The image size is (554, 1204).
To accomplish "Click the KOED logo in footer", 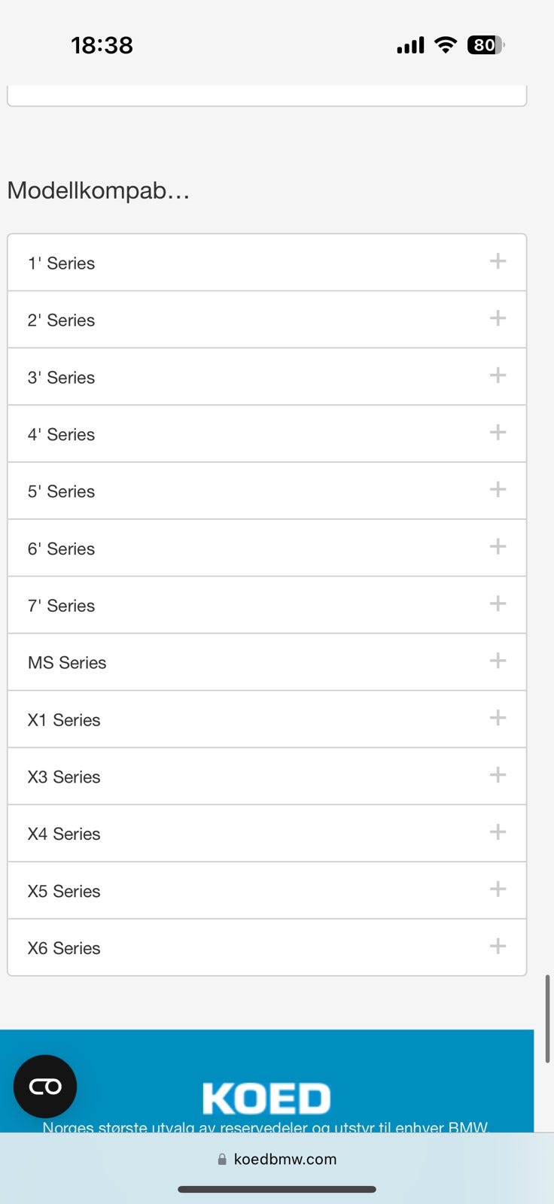I will point(266,1099).
